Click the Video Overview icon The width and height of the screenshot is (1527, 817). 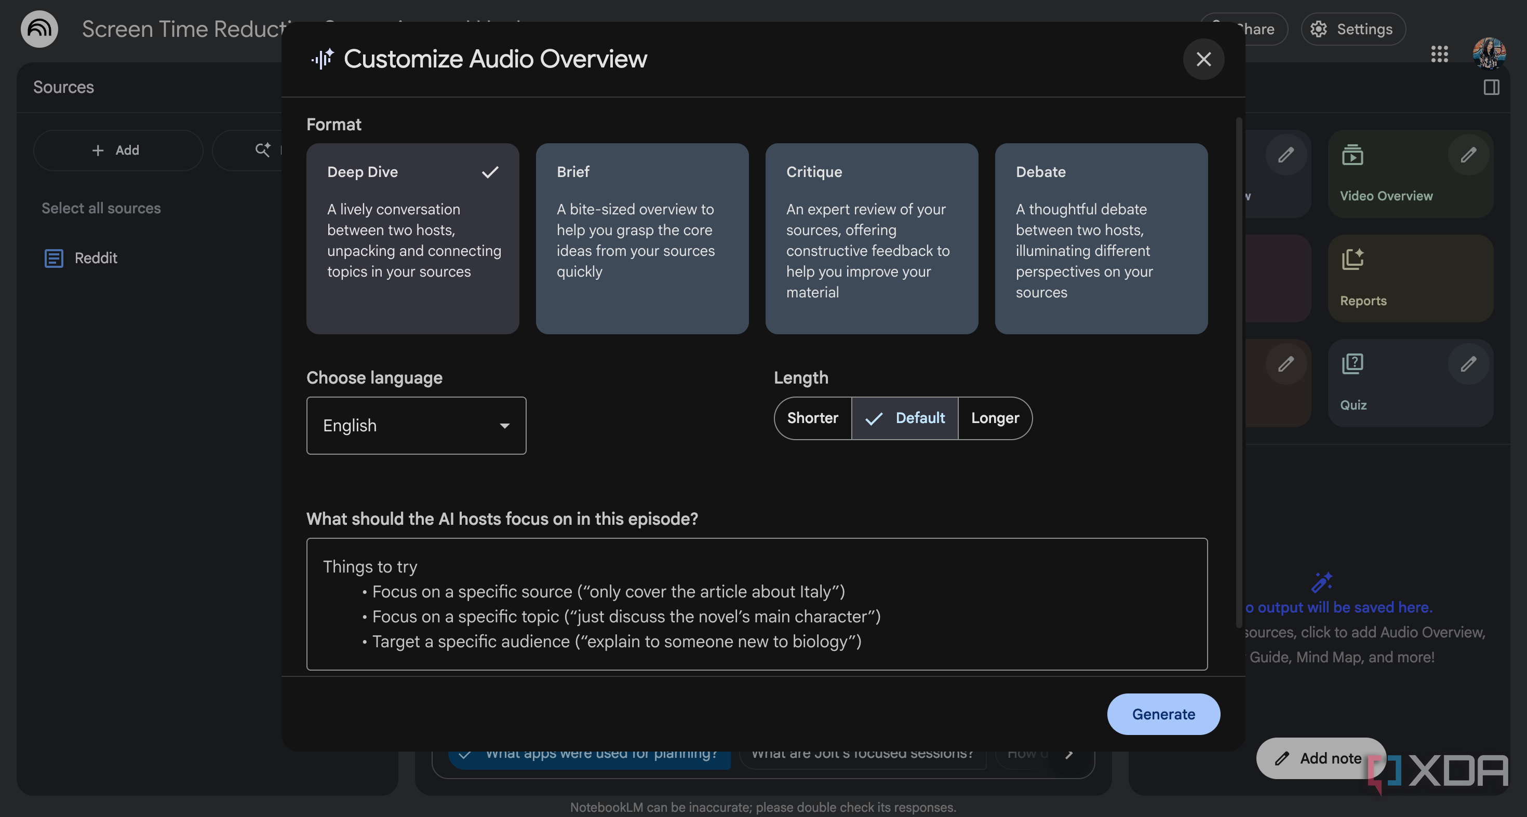click(1352, 155)
